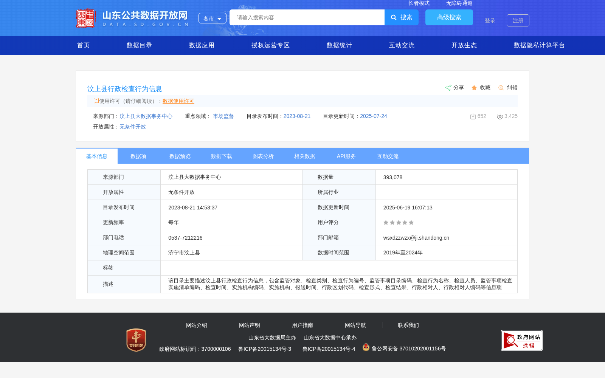Click department email wsxdzzwzx@ji.shandong.cn

coord(416,238)
